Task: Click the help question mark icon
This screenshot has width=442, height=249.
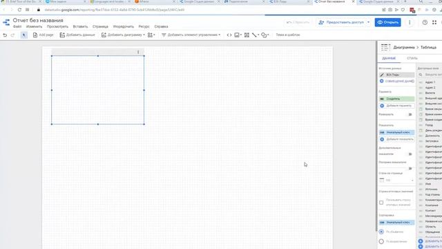Action: click(425, 22)
